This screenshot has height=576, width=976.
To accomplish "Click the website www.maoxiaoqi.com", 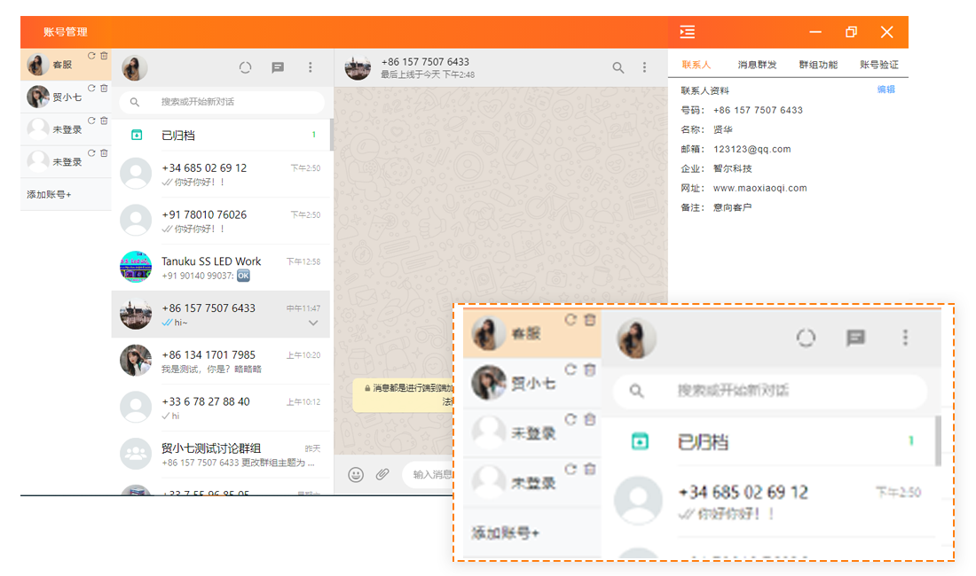I will click(x=760, y=188).
